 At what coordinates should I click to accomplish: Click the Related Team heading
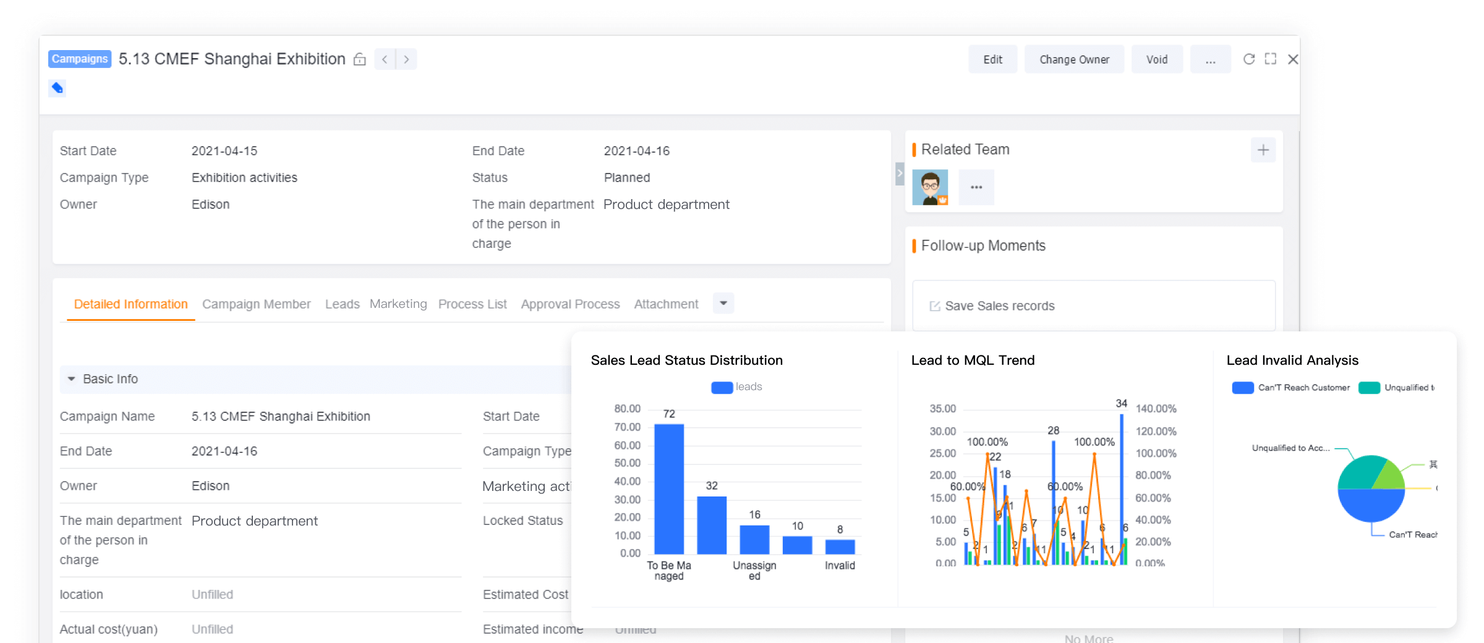click(x=965, y=150)
